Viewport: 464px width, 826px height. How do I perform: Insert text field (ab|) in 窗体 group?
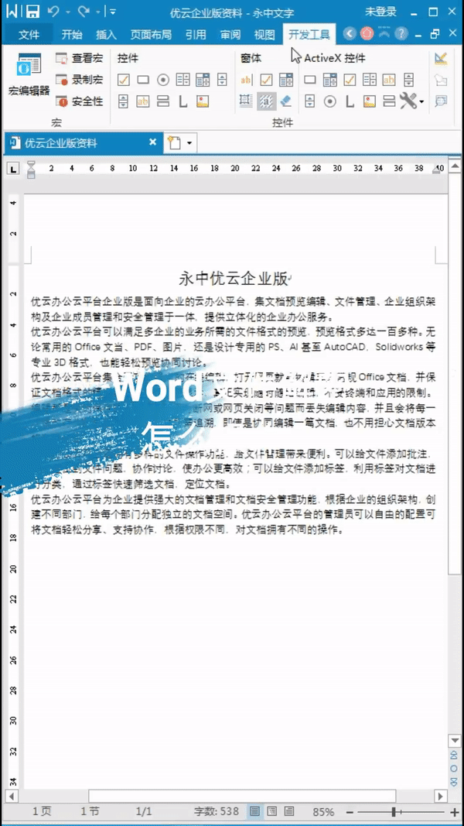[247, 80]
